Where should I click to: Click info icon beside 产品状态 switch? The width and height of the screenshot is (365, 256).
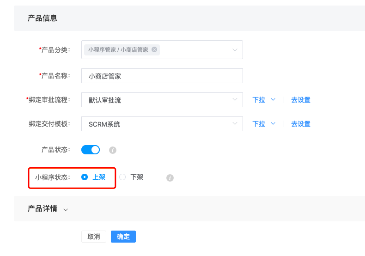pyautogui.click(x=113, y=150)
